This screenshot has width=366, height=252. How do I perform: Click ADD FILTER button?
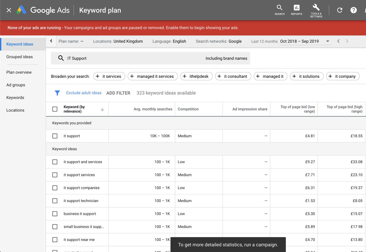pos(118,93)
